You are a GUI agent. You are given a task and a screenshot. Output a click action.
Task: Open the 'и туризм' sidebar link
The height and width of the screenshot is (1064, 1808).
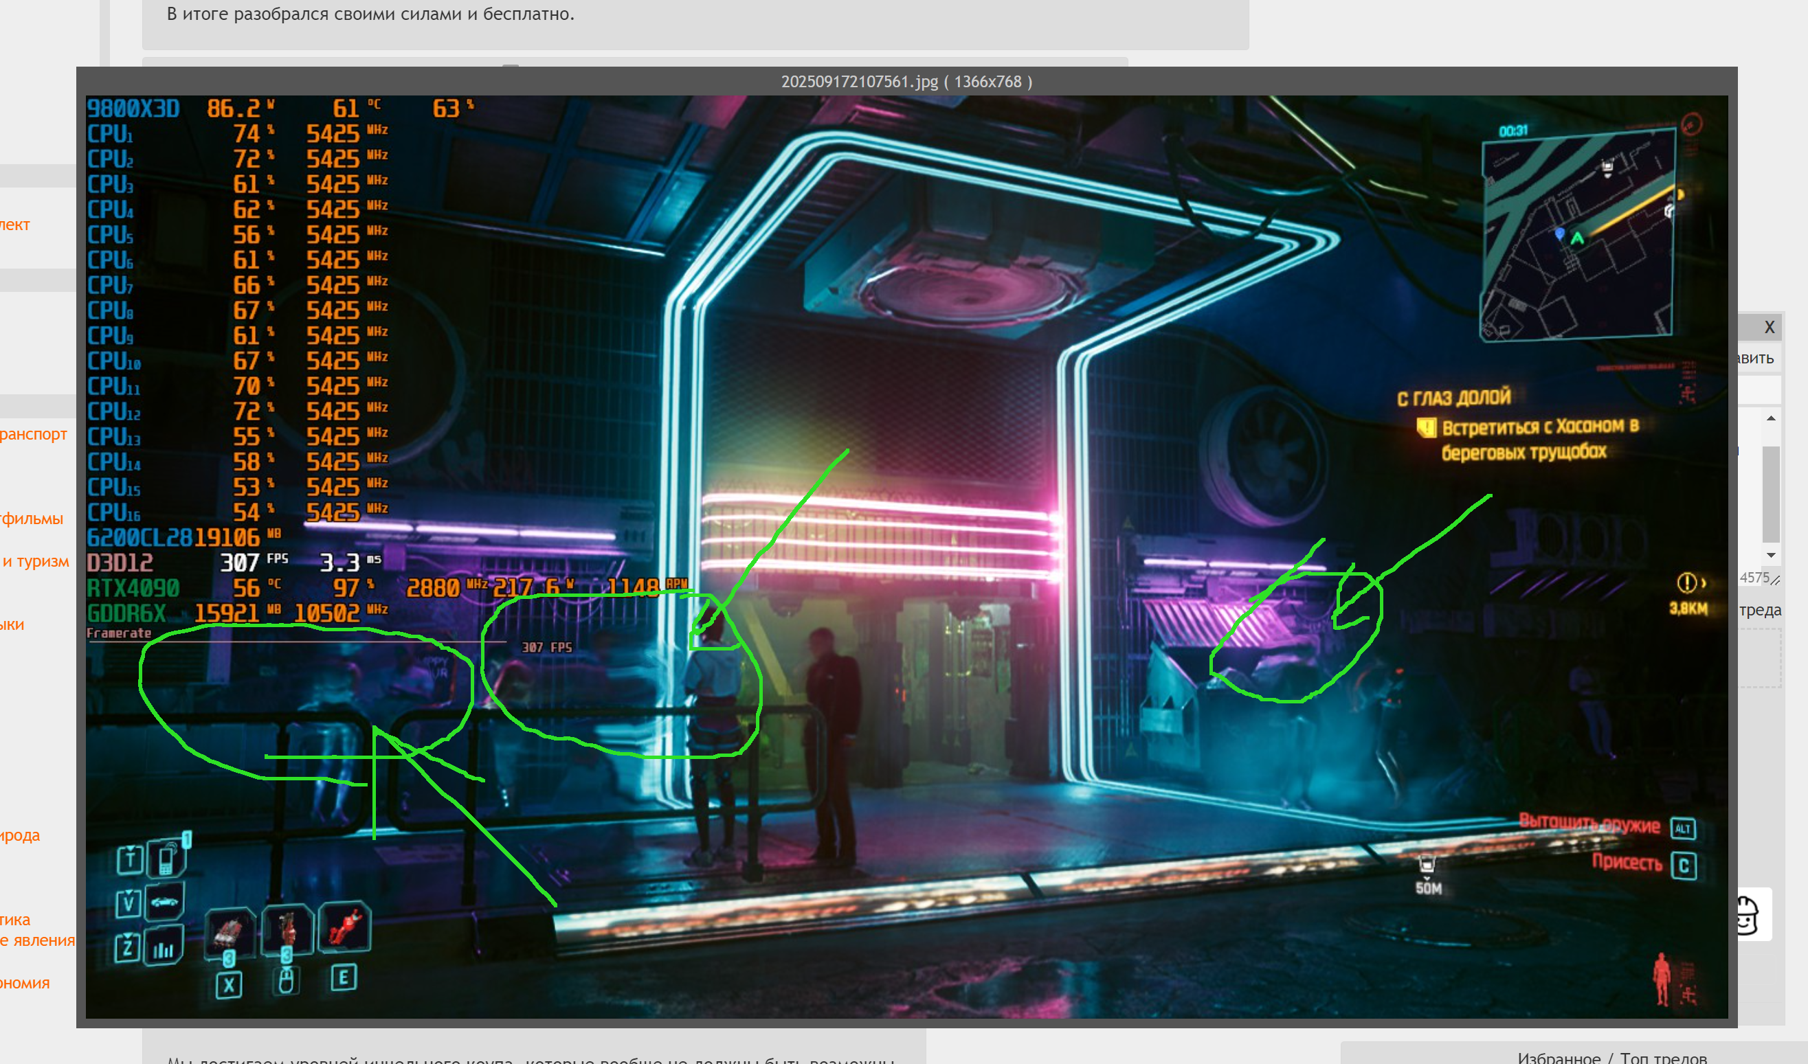click(36, 561)
